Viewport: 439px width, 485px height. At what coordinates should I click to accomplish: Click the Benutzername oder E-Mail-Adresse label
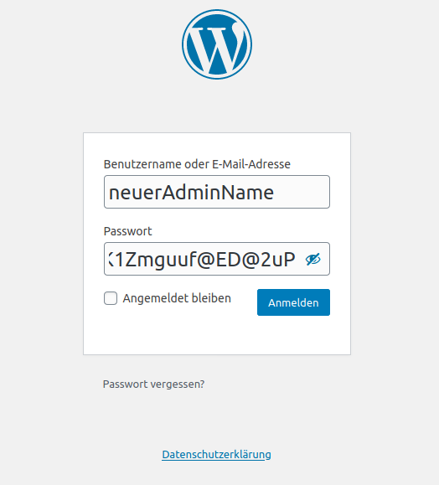pos(197,164)
